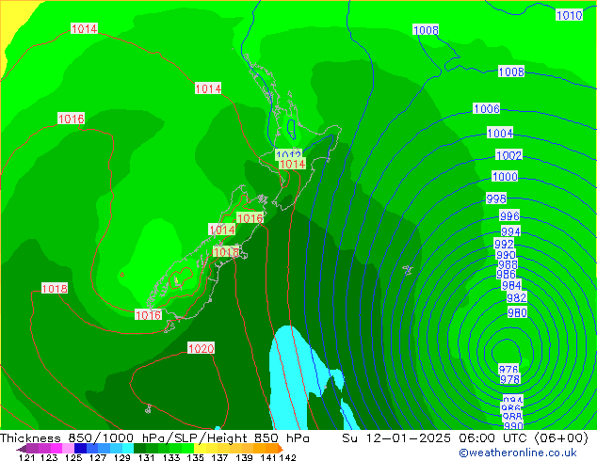Image resolution: width=597 pixels, height=461 pixels.
Task: Click the blue 1002 pressure label
Action: [x=508, y=155]
